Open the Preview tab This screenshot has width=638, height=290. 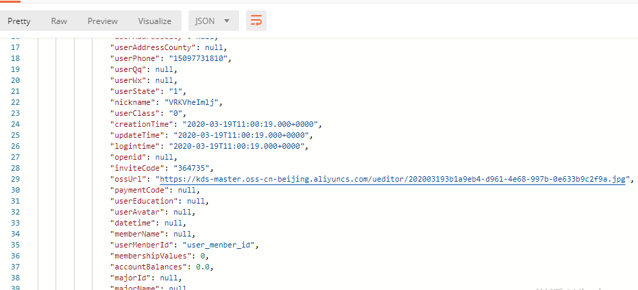103,21
